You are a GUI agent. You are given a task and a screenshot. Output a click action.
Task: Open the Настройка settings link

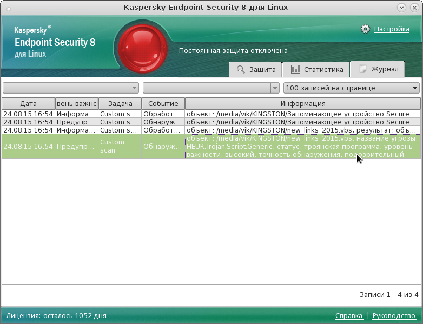pyautogui.click(x=392, y=29)
